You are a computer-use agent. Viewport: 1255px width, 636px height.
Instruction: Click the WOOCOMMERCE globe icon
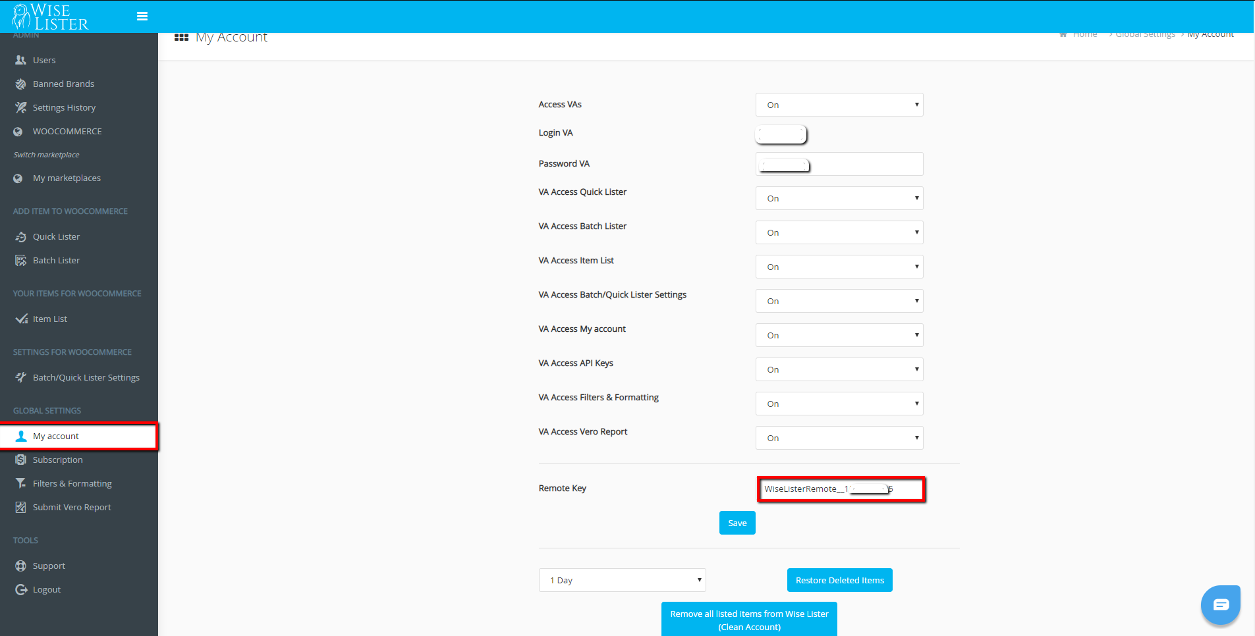(x=18, y=132)
